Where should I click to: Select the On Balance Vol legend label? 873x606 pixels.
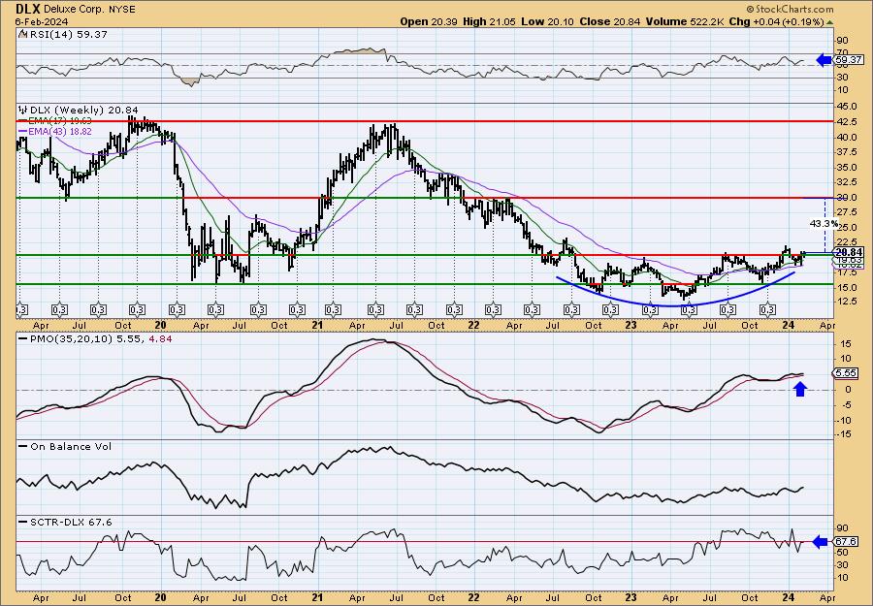tap(66, 446)
